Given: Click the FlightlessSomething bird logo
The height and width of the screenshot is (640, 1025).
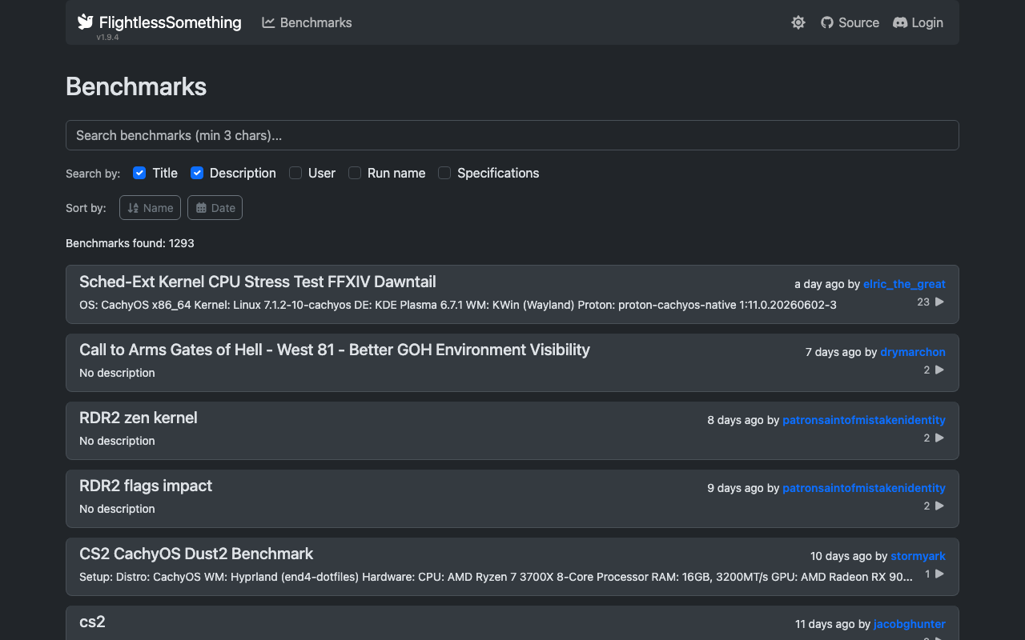Looking at the screenshot, I should [86, 22].
